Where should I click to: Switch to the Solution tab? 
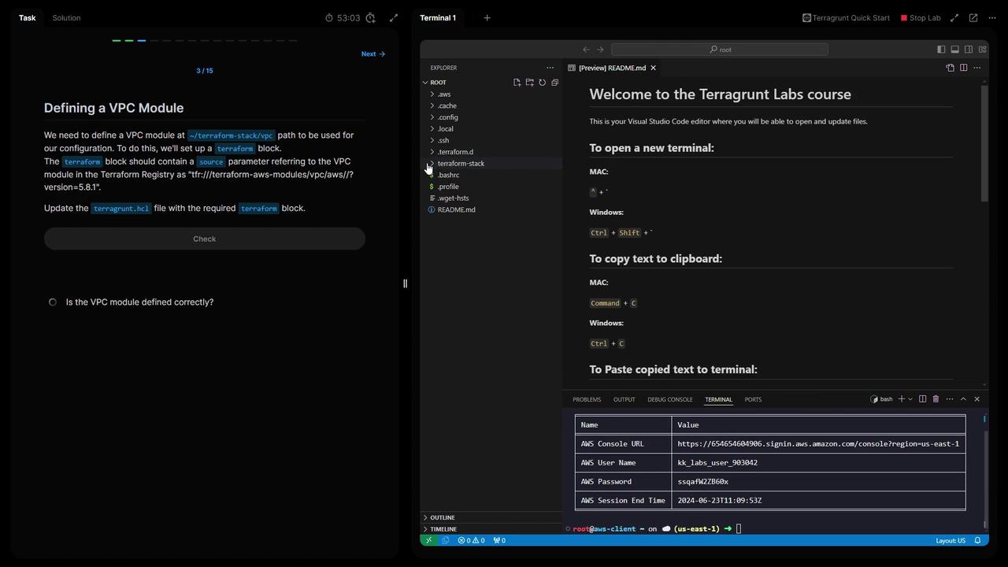[x=66, y=18]
